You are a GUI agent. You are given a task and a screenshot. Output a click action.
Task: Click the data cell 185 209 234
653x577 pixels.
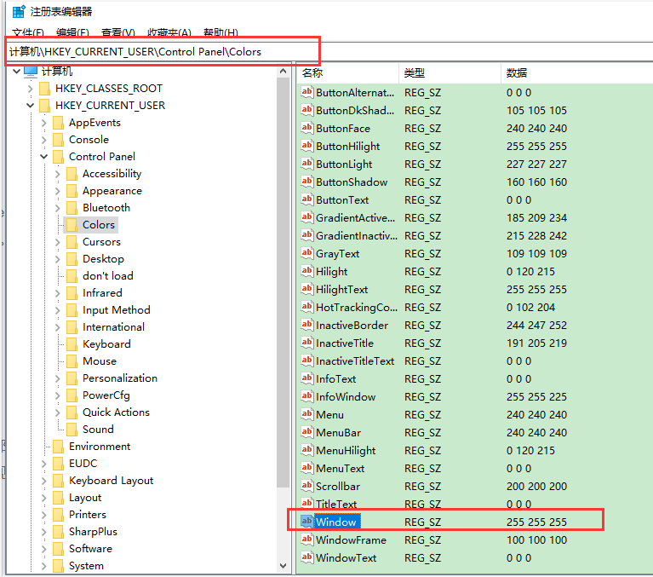click(536, 217)
